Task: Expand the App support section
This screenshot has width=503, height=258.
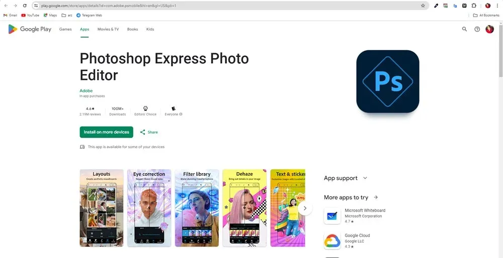Action: pyautogui.click(x=346, y=178)
